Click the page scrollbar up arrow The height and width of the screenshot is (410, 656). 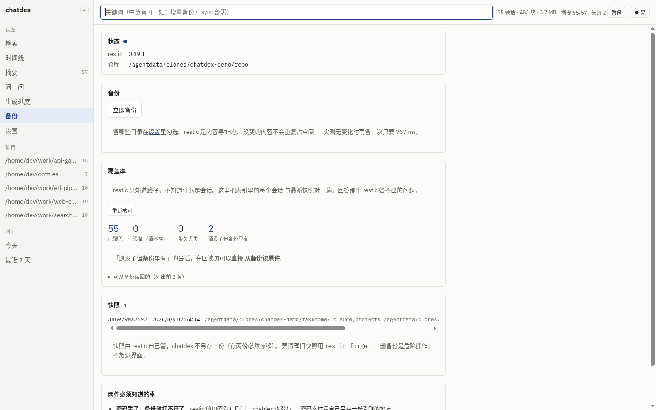[x=652, y=28]
